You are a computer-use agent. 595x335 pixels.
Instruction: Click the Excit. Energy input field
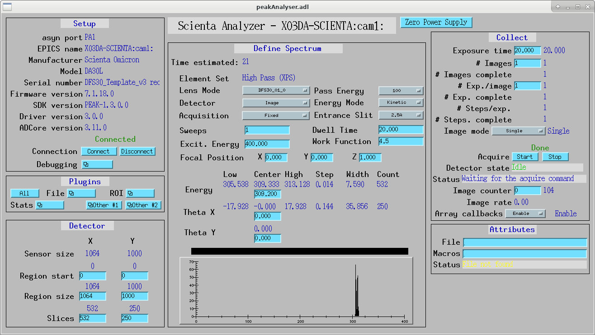click(x=267, y=144)
